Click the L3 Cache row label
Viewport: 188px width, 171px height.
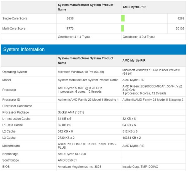[9, 138]
